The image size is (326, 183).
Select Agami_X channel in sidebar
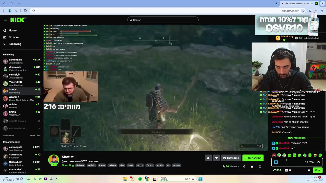point(22,98)
